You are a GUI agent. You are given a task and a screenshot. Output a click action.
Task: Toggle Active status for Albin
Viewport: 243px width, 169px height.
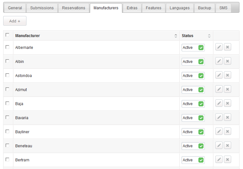(193, 62)
